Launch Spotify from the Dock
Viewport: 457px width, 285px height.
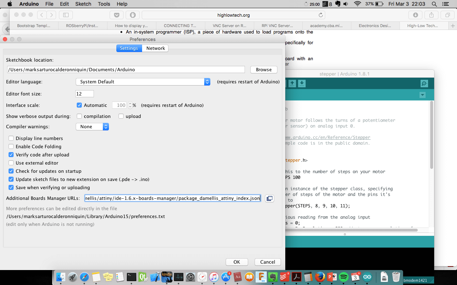click(x=343, y=277)
